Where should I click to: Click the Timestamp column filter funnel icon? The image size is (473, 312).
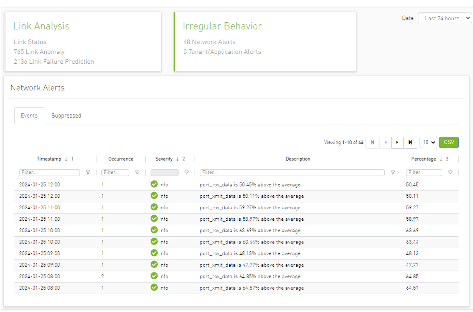(x=88, y=173)
